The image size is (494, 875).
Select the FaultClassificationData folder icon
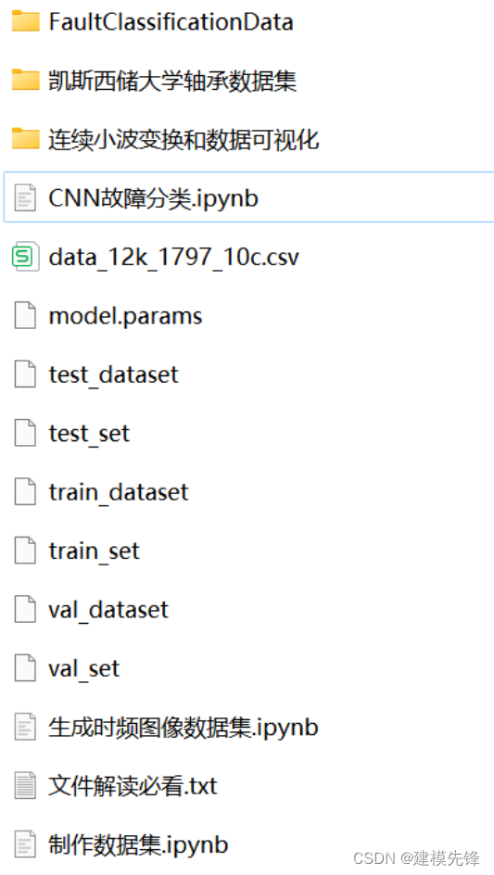point(26,21)
